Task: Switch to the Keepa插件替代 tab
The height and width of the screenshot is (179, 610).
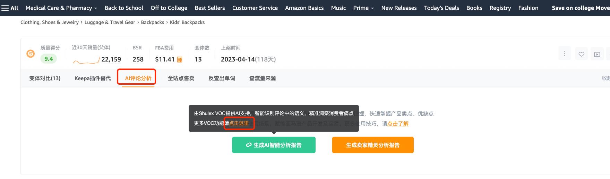Action: (93, 78)
